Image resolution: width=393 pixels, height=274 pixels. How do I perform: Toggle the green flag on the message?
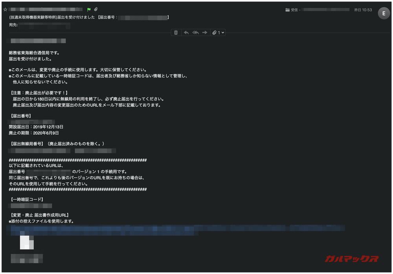pos(89,9)
